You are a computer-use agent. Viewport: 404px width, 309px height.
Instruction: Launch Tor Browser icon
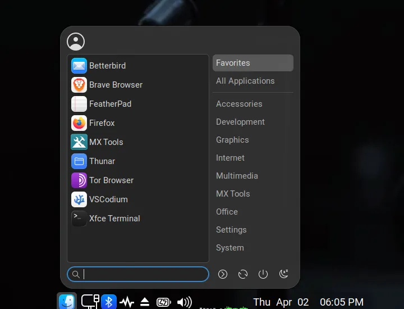79,180
